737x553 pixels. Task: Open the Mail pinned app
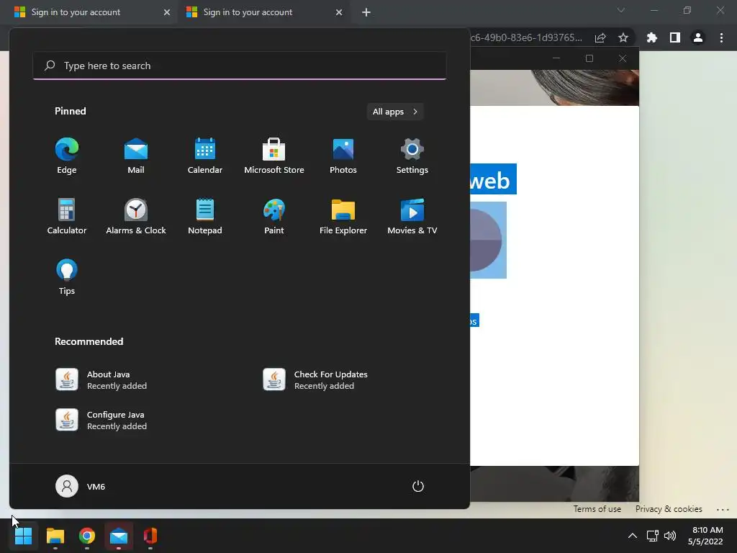coord(136,156)
